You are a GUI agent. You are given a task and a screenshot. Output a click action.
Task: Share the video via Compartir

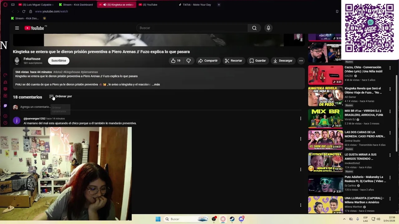click(x=208, y=61)
